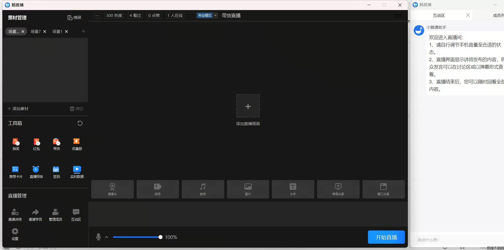Screen dimensions: 504x250
Task: Open the 红包 red packet tool
Action: (x=36, y=144)
